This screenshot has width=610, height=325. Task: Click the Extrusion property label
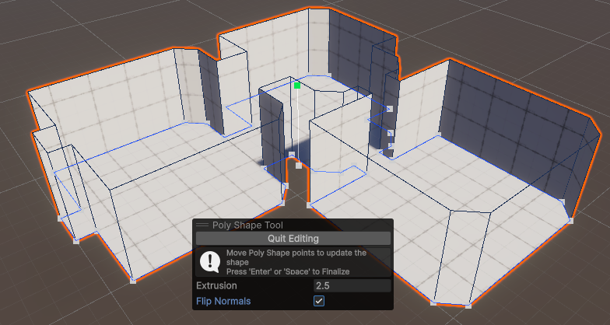pyautogui.click(x=216, y=286)
